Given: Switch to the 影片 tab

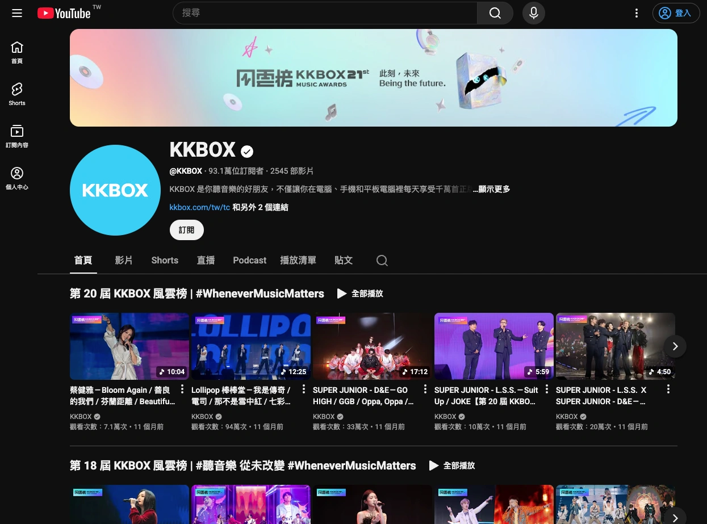Looking at the screenshot, I should click(124, 261).
